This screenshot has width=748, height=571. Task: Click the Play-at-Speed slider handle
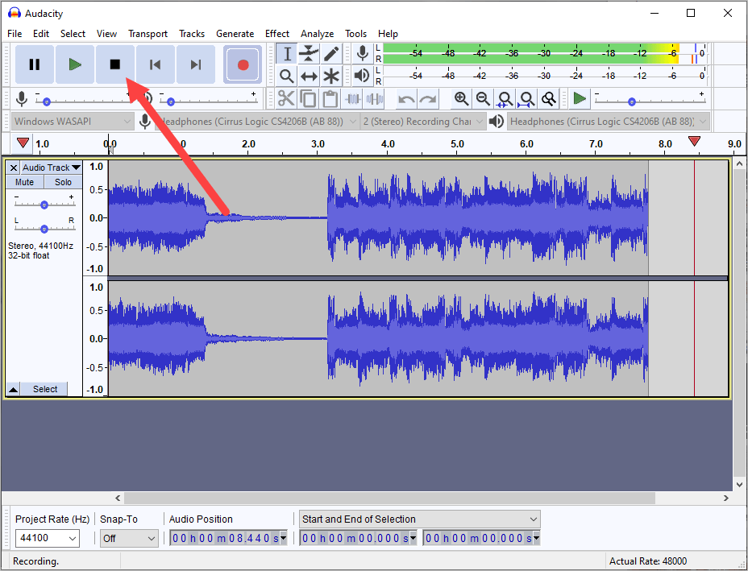tap(632, 101)
